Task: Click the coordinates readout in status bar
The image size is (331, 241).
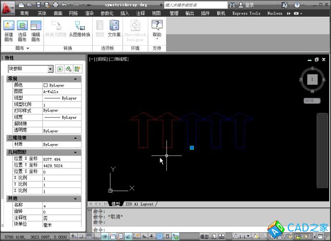Action: (x=35, y=237)
